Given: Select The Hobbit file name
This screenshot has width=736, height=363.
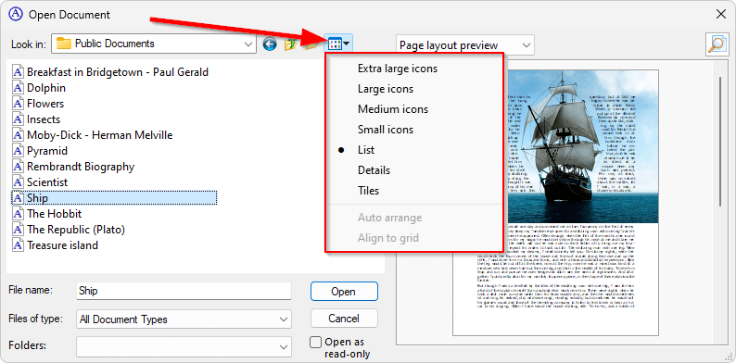Looking at the screenshot, I should (54, 213).
